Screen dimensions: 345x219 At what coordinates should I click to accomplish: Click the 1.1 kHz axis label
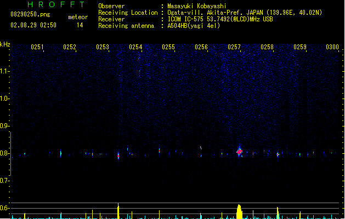point(4,71)
